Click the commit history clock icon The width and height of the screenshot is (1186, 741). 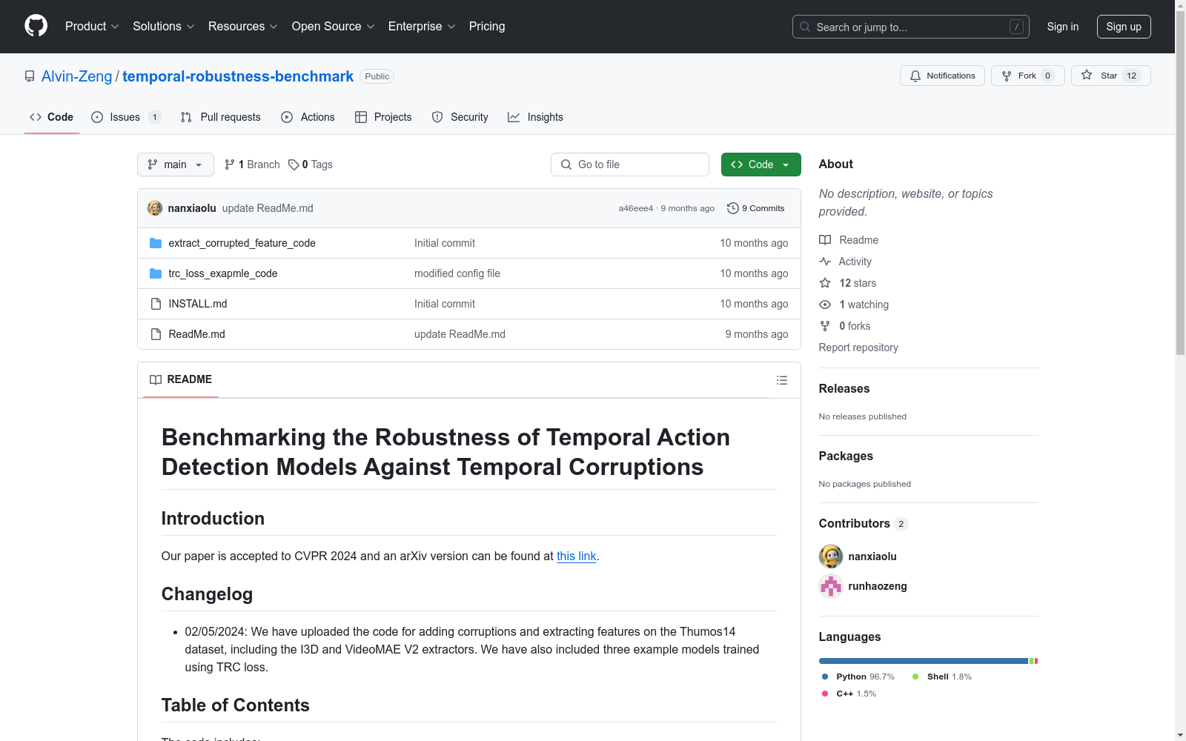coord(733,208)
